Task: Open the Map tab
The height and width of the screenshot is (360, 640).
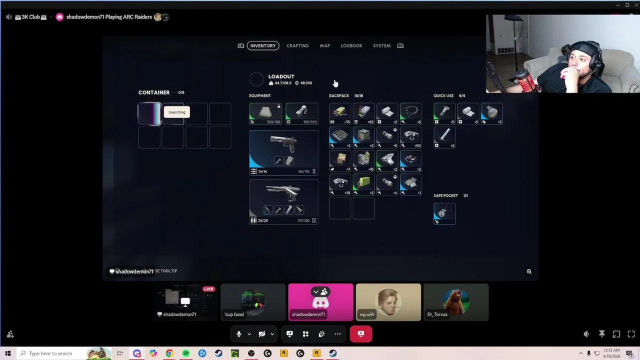Action: pyautogui.click(x=325, y=45)
